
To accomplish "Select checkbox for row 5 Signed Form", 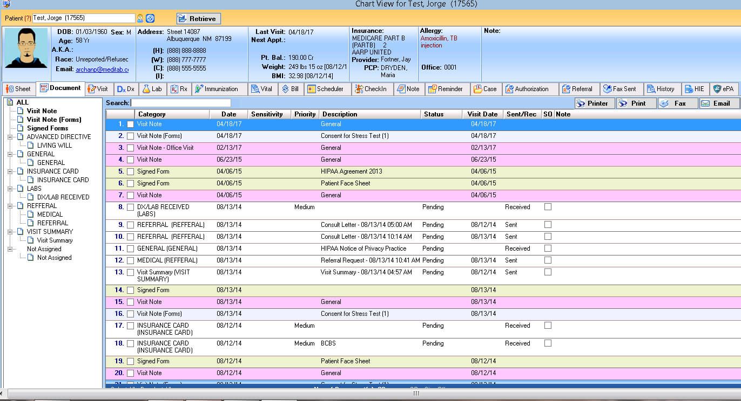I will coord(130,171).
